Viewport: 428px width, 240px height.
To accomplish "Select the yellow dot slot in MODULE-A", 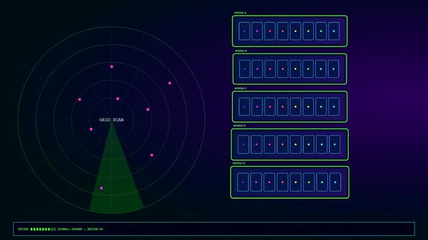I will pyautogui.click(x=295, y=31).
